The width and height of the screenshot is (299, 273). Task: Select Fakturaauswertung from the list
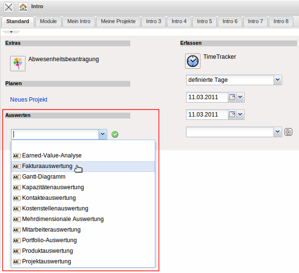pyautogui.click(x=47, y=166)
